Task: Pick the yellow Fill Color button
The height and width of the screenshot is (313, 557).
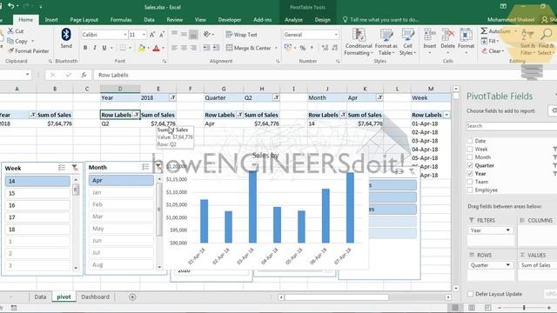Action: click(x=142, y=48)
